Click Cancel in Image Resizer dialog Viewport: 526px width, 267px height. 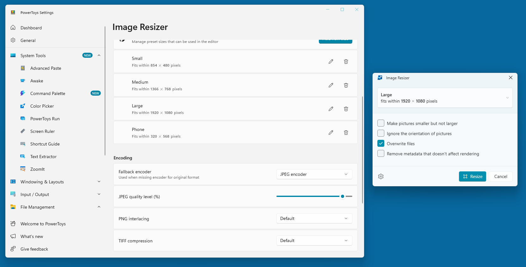[x=500, y=176]
